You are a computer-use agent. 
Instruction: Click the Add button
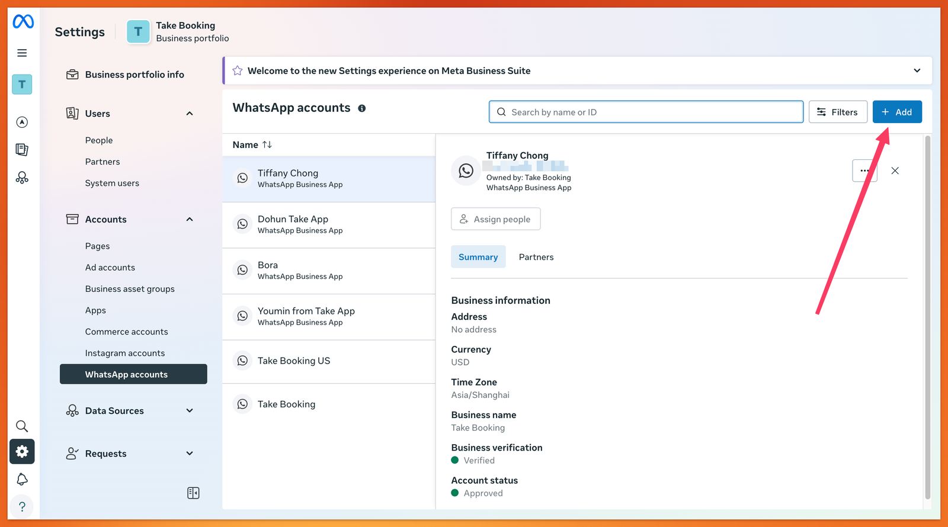pos(897,112)
